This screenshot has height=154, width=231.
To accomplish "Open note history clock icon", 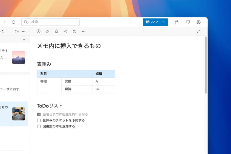I will [x=74, y=31].
